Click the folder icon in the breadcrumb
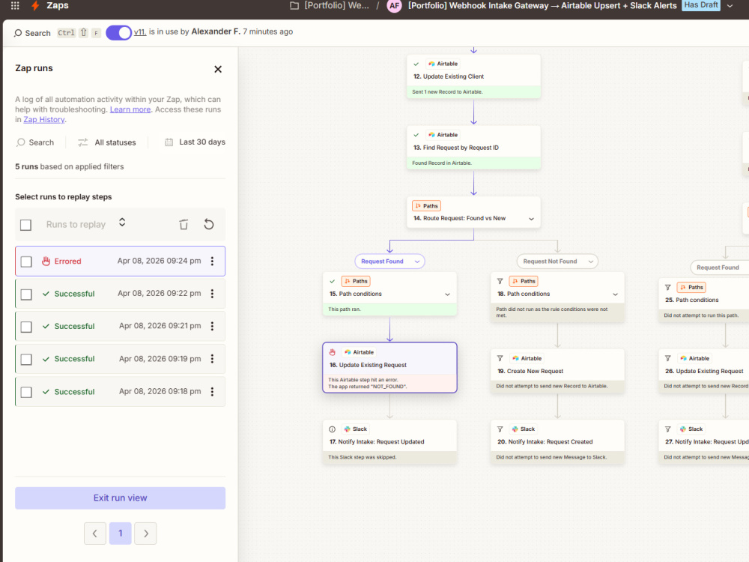This screenshot has width=749, height=562. coord(294,6)
